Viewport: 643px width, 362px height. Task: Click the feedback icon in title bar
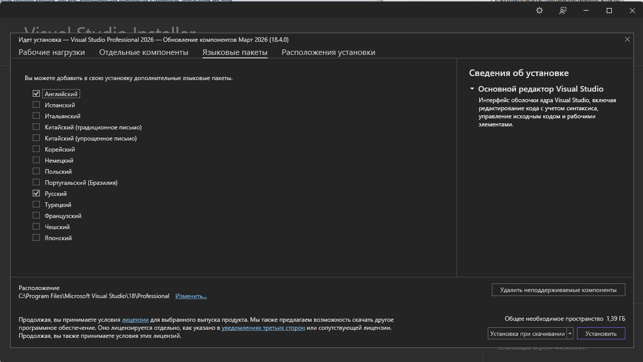click(563, 11)
